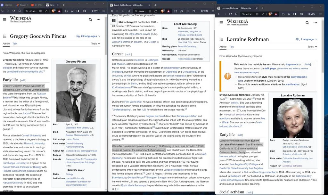Toggle Brave sidebar panel in Gräfenberg window
328x195 pixels.
point(187,11)
